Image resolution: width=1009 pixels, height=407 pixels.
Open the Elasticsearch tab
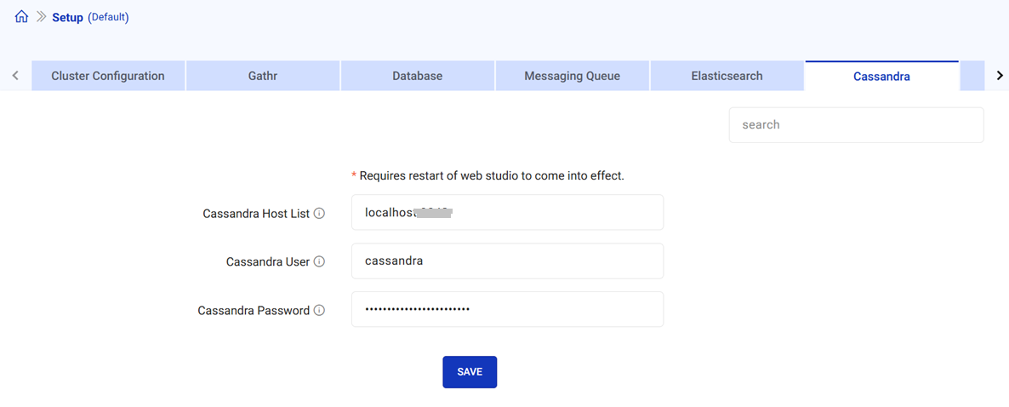pos(727,76)
